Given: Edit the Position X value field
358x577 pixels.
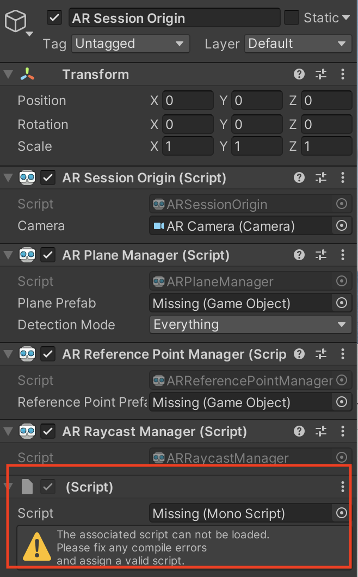Looking at the screenshot, I should point(188,100).
